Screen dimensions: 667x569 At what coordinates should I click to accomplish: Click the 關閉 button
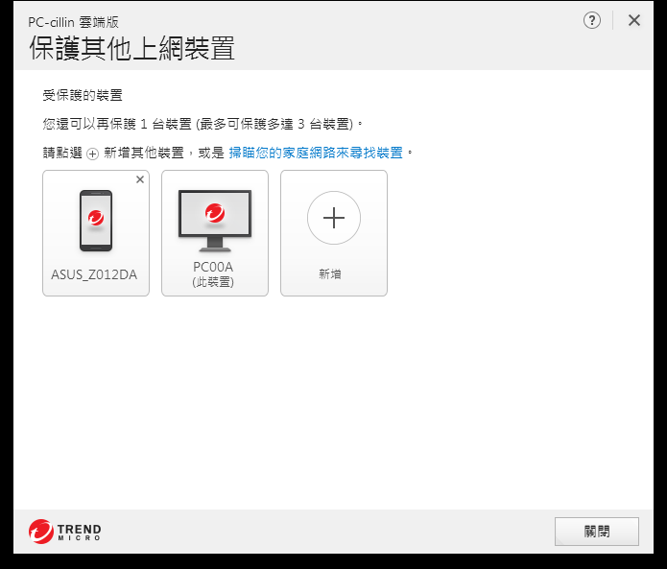point(597,532)
